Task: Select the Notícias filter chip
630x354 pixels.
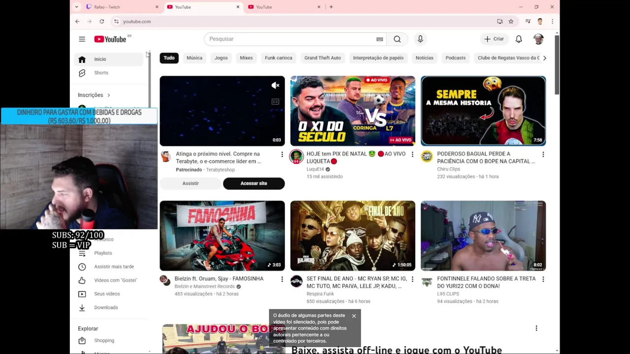Action: pyautogui.click(x=424, y=58)
